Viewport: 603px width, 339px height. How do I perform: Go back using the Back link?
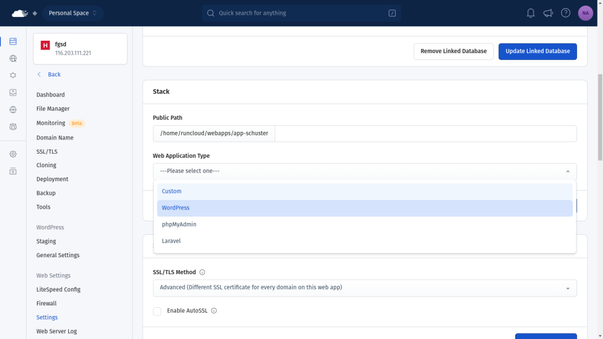(54, 75)
